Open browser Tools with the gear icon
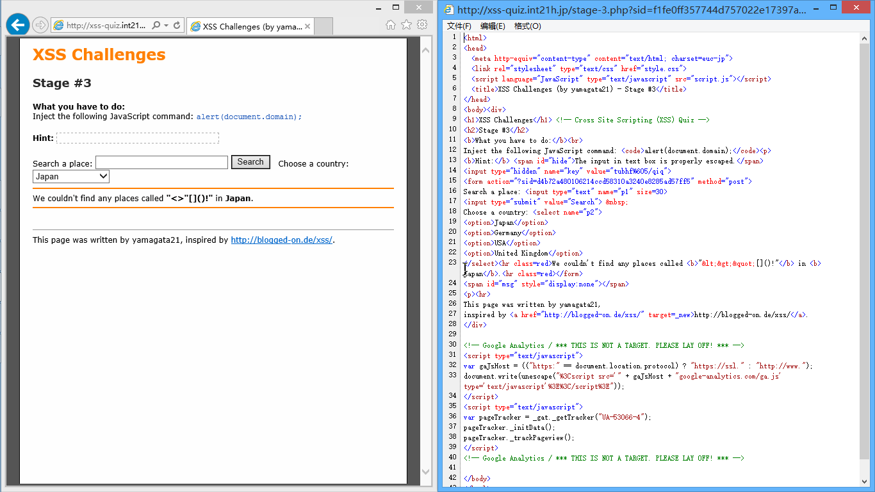The image size is (875, 492). click(x=422, y=25)
